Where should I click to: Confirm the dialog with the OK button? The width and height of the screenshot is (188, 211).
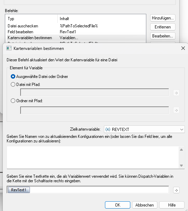click(x=117, y=205)
